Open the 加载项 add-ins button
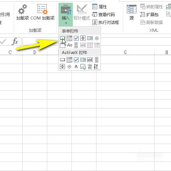This screenshot has height=171, width=171. tap(23, 12)
